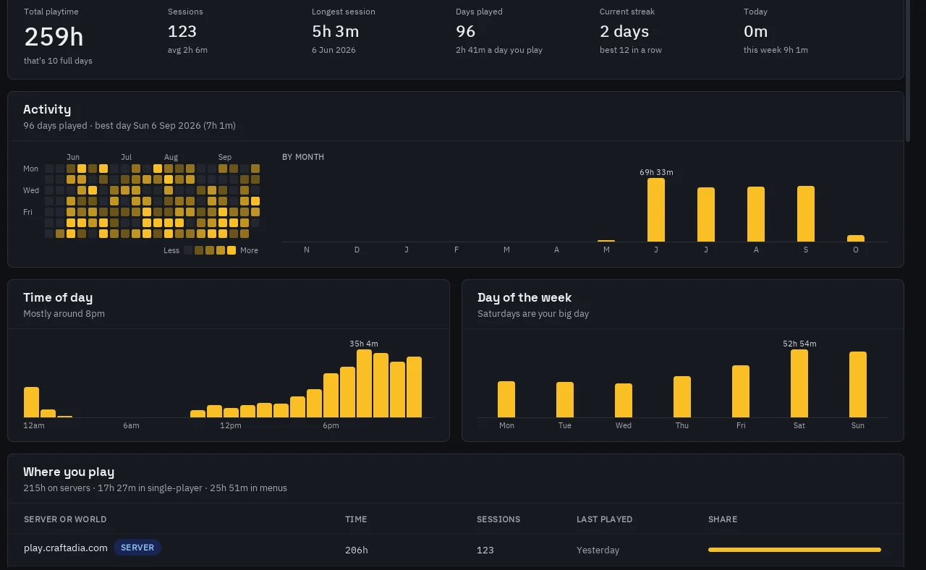Image resolution: width=926 pixels, height=570 pixels.
Task: Click the 6pm label on Time of day axis
Action: (331, 425)
